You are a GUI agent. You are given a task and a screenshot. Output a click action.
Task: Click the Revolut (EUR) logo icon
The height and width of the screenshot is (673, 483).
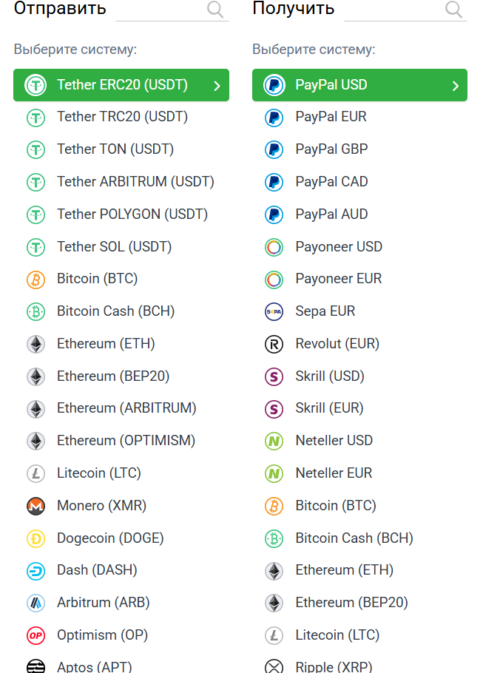click(274, 344)
